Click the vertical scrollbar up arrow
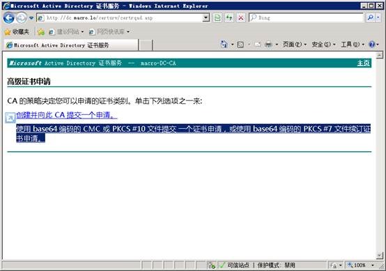This screenshot has width=386, height=271. [380, 55]
